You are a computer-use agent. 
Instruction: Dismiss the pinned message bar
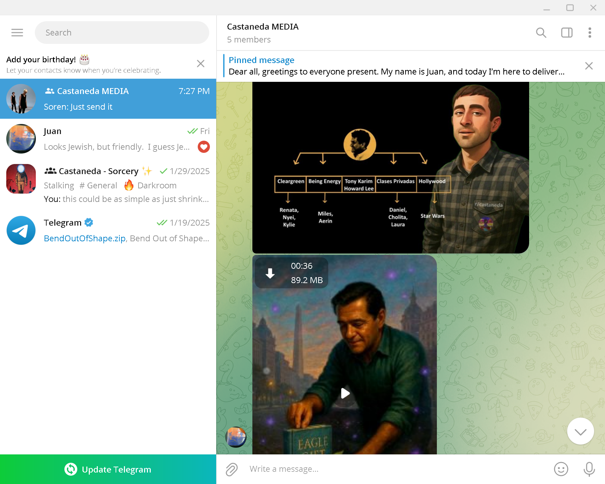click(x=589, y=66)
